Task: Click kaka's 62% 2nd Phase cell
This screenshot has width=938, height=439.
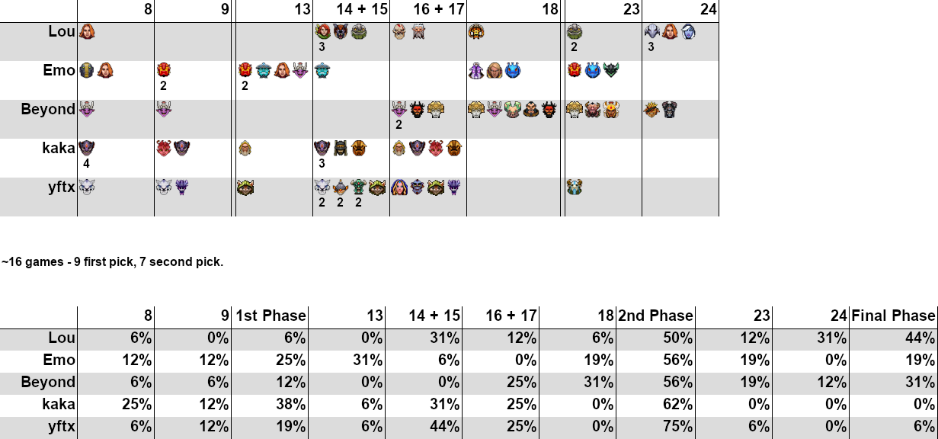Action: tap(656, 405)
